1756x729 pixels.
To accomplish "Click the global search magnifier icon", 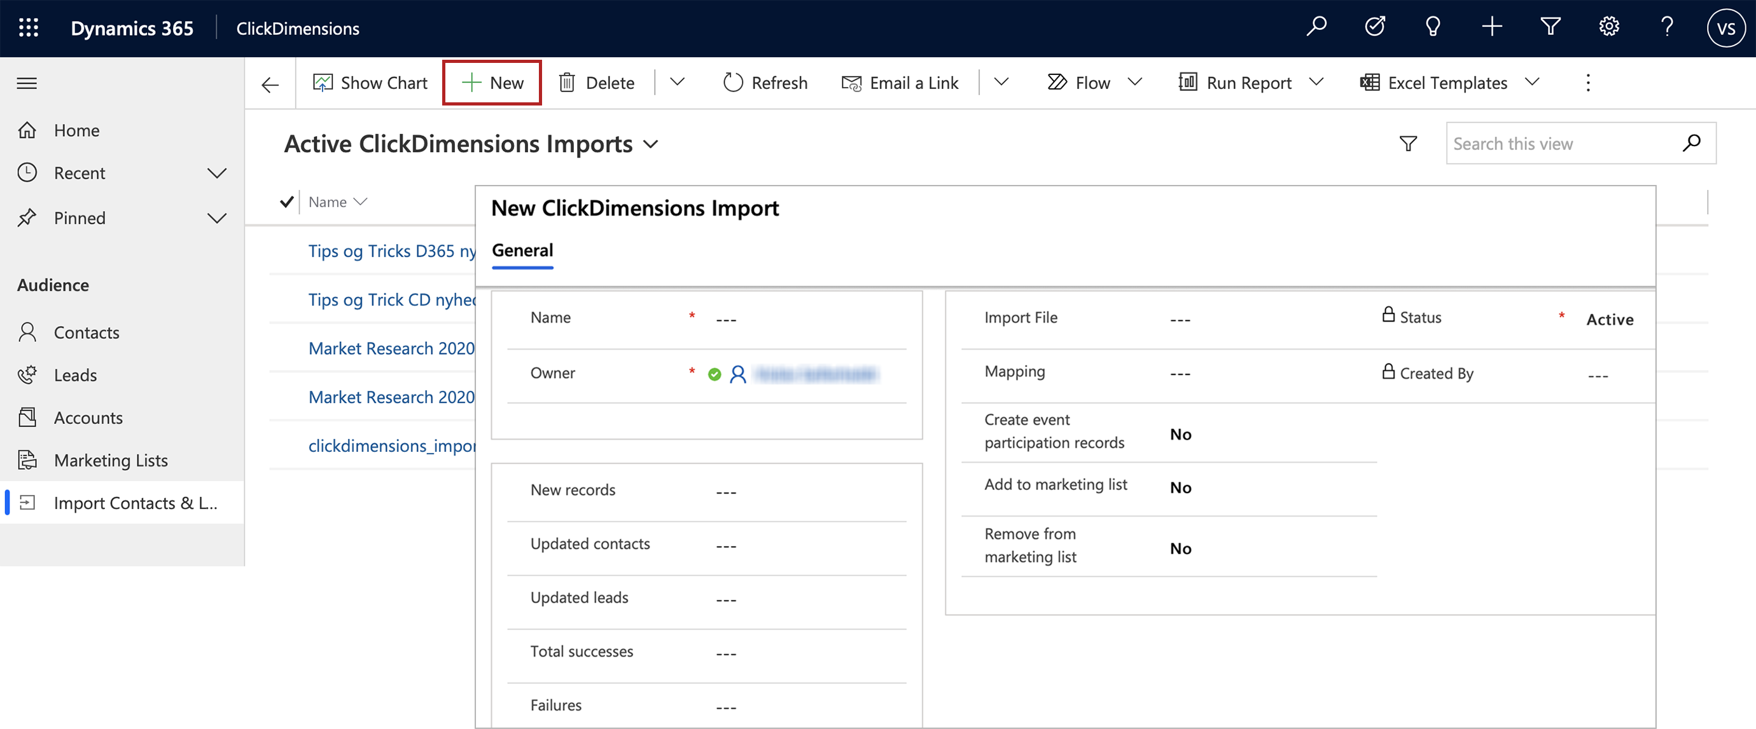I will (1316, 27).
